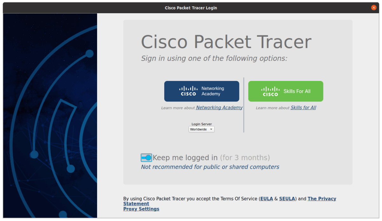Click 'Sign in using one of the following options' text

point(214,58)
